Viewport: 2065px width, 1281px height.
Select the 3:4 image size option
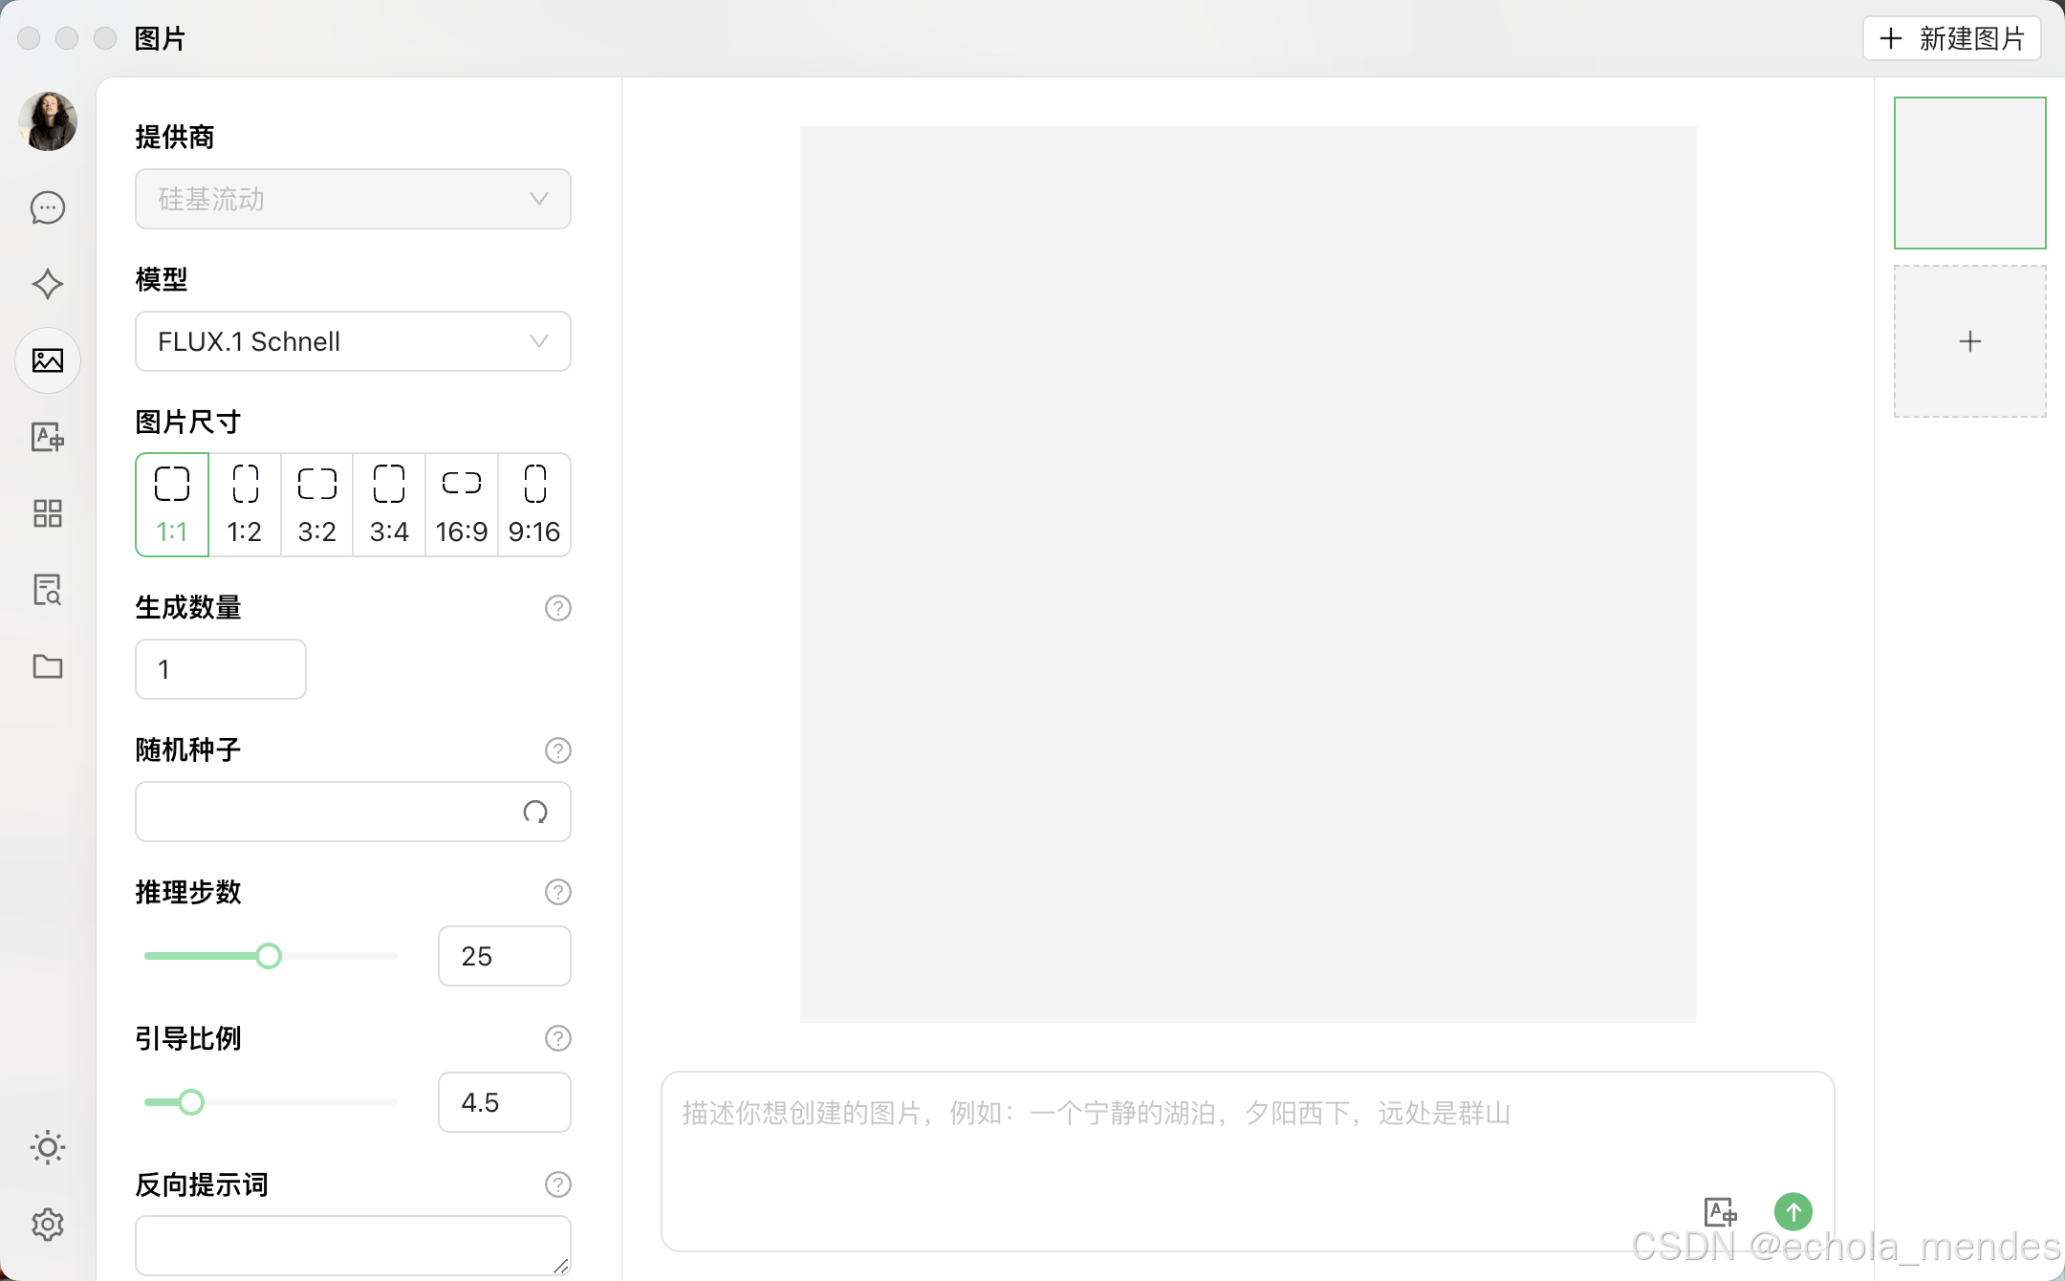click(389, 505)
